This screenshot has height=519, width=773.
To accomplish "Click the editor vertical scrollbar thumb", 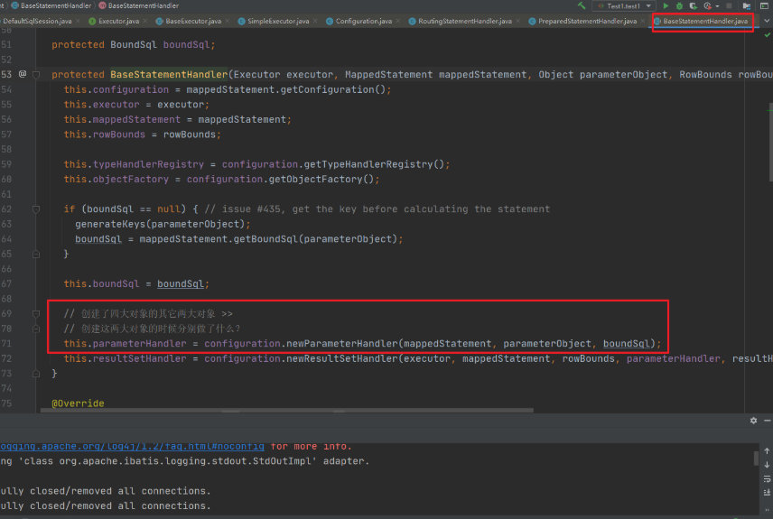I will [770, 143].
